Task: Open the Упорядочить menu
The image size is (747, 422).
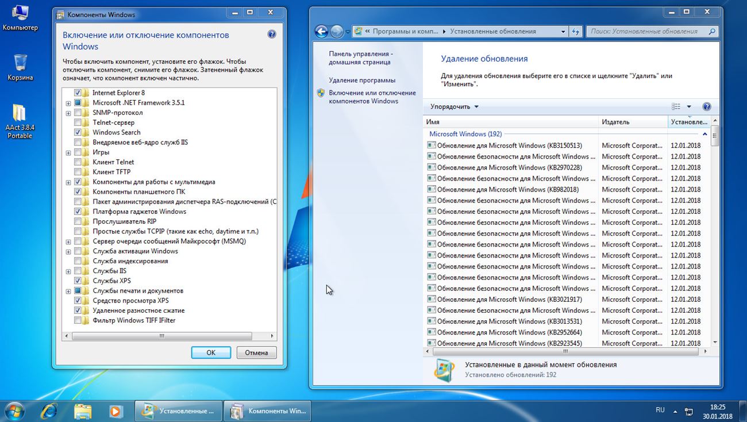Action: tap(455, 106)
